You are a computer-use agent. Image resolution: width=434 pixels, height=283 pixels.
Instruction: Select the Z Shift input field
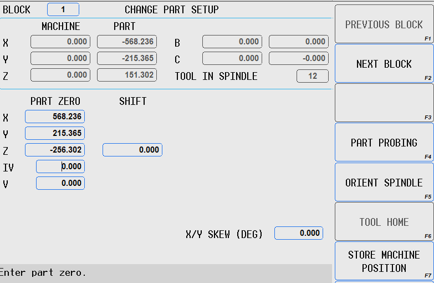[132, 150]
